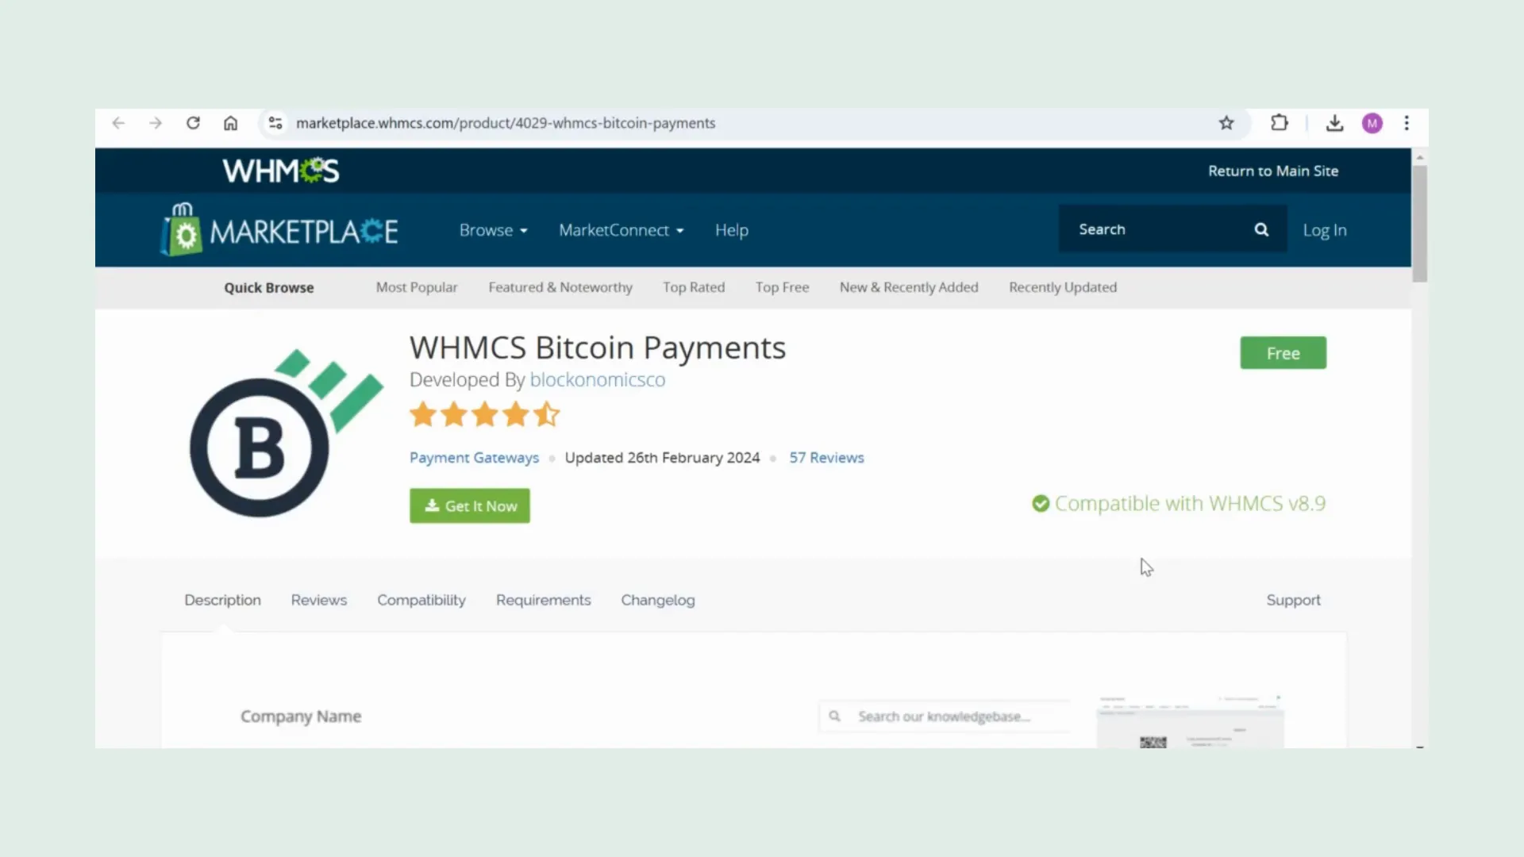Viewport: 1524px width, 857px height.
Task: Click the five-star rating display
Action: [x=485, y=414]
